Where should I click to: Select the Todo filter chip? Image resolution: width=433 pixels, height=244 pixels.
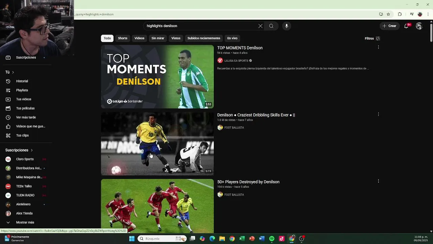click(107, 38)
